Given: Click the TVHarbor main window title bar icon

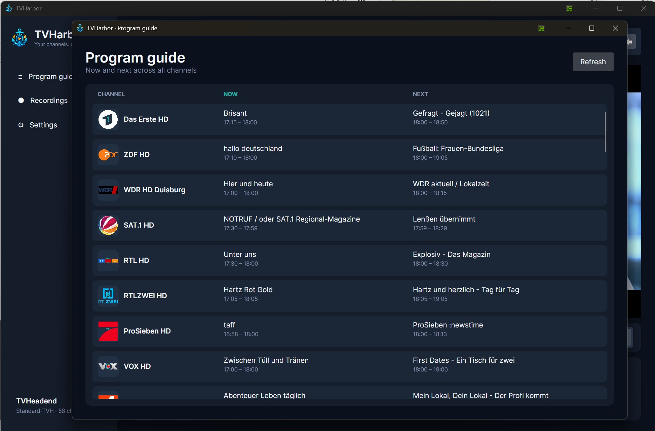Looking at the screenshot, I should coord(9,8).
